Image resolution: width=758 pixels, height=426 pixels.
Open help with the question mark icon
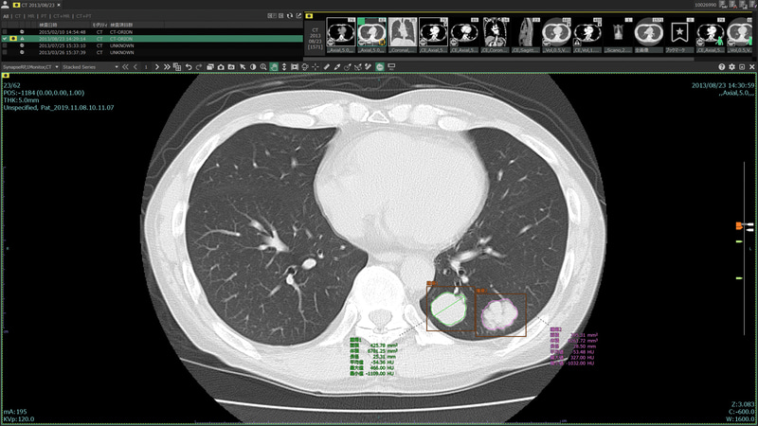point(721,66)
